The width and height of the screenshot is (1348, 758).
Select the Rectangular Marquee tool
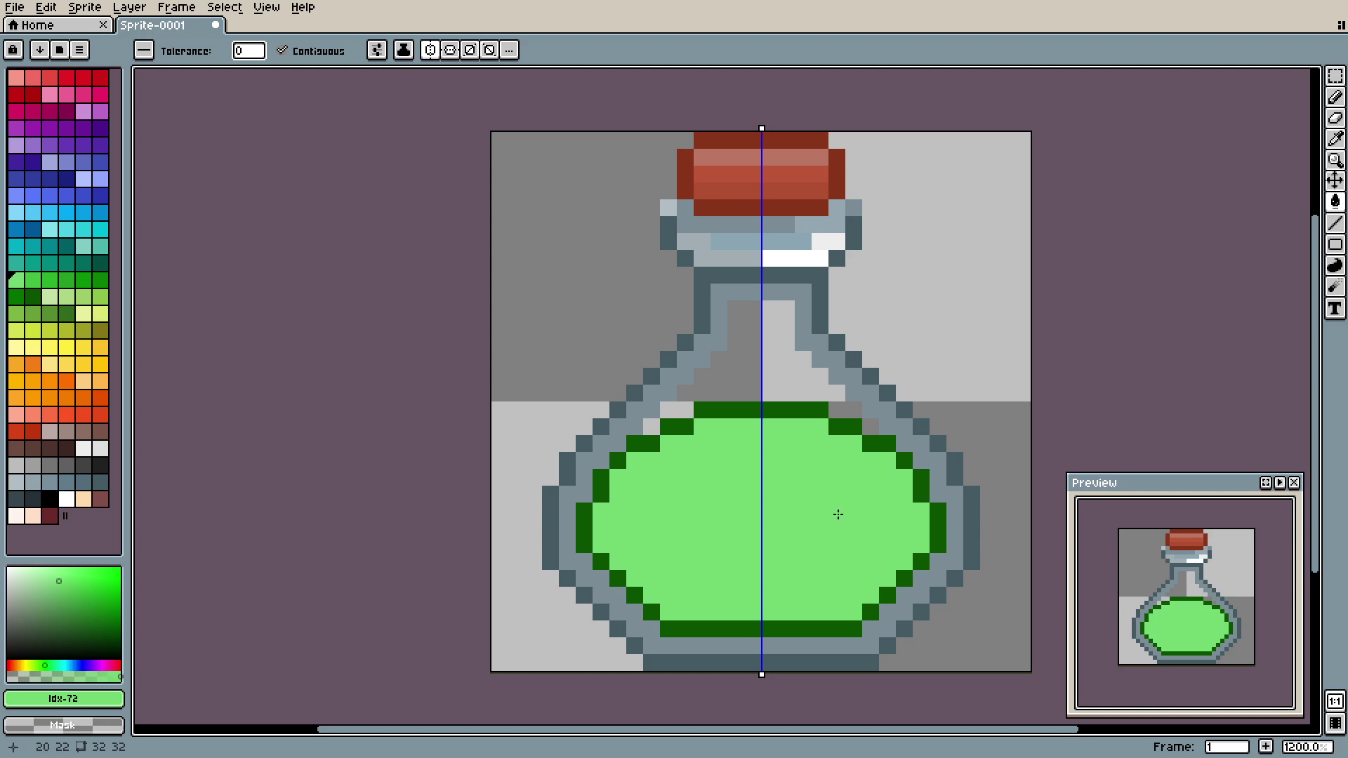(1335, 76)
